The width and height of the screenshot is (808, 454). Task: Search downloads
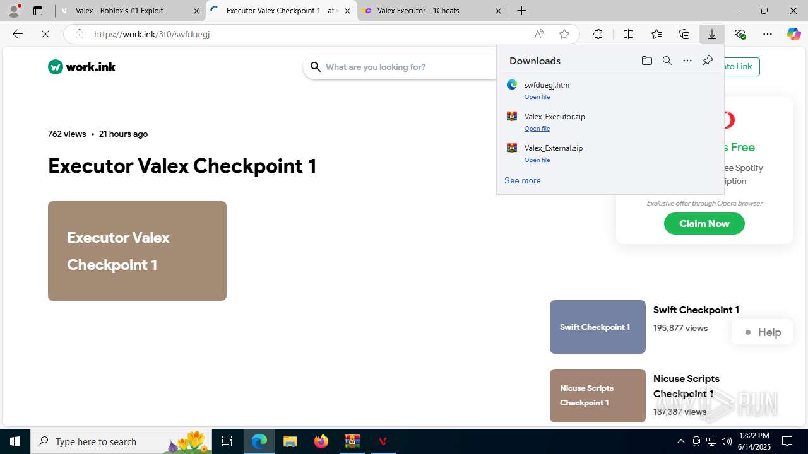pyautogui.click(x=667, y=61)
